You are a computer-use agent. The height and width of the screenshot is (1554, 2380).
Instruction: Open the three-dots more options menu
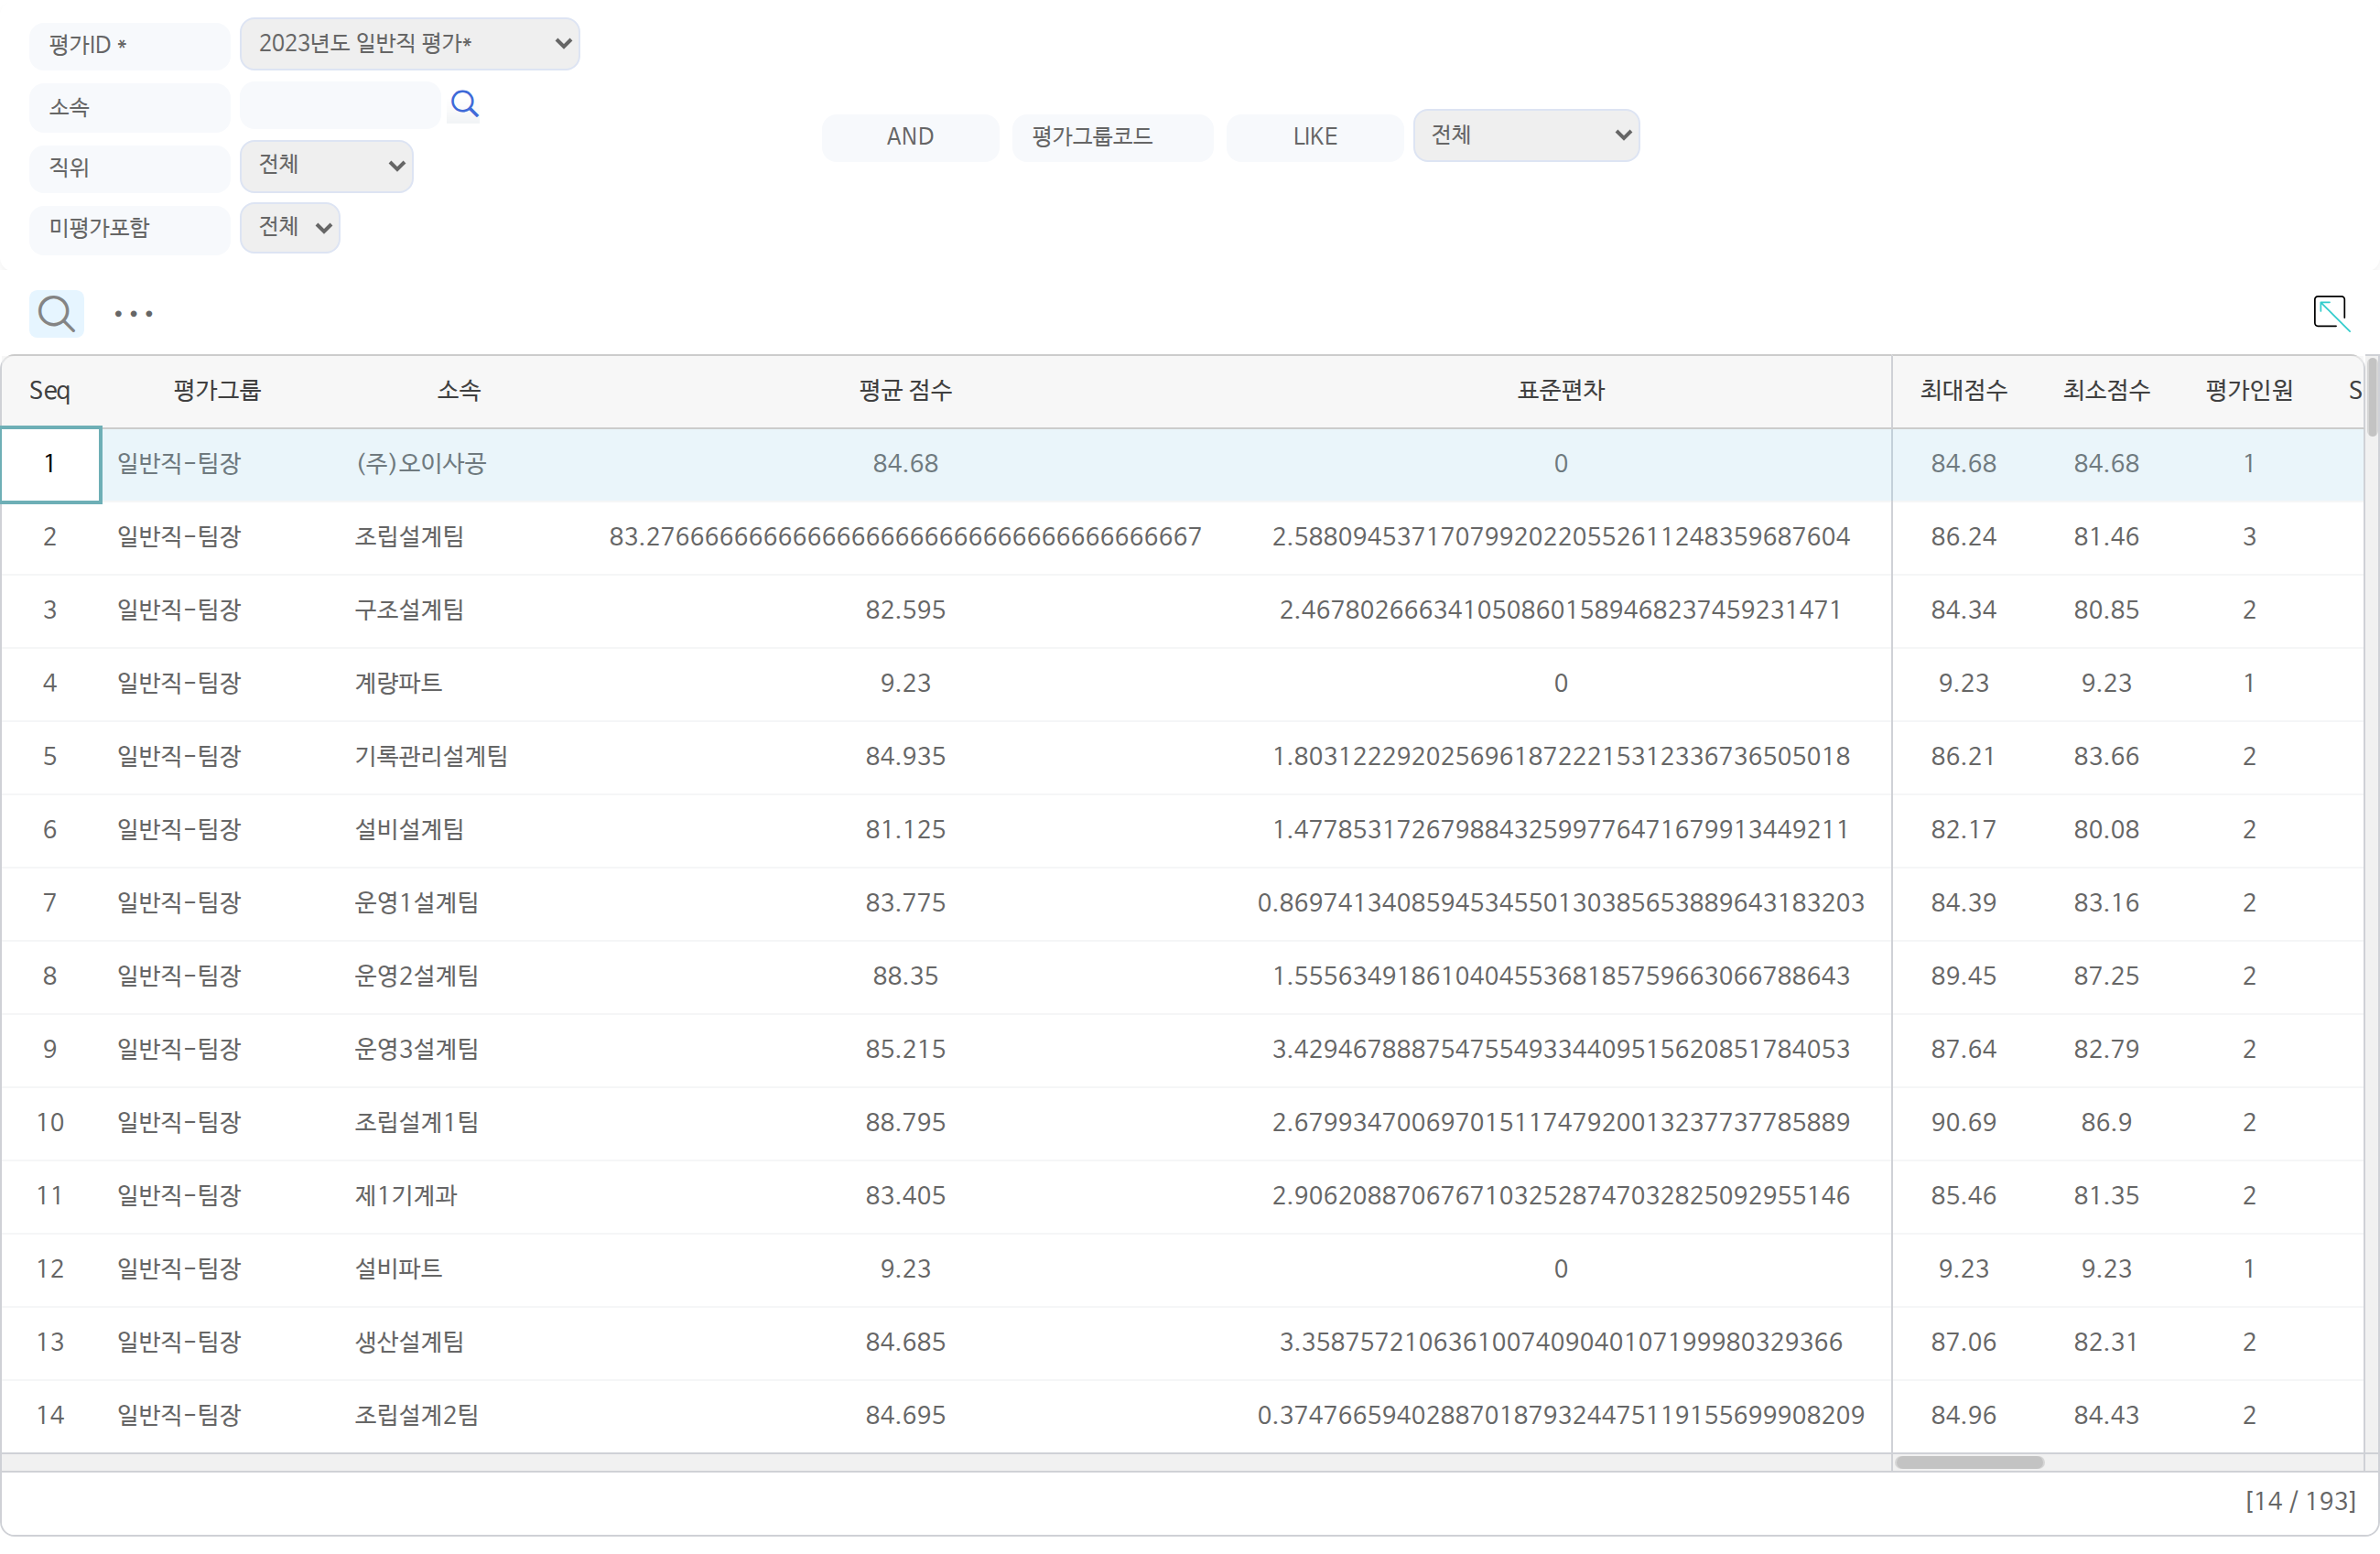[133, 314]
